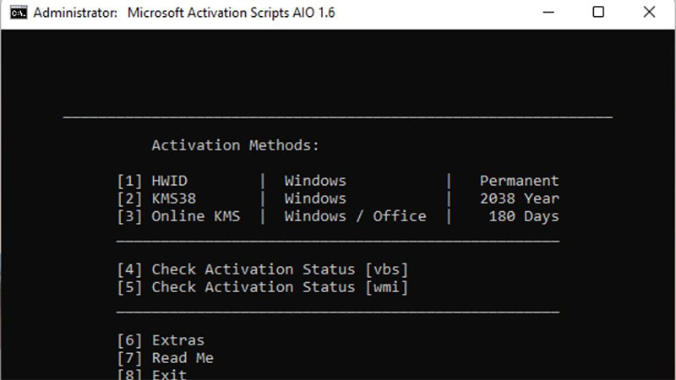Click Windows text in the HWID row
The image size is (676, 380).
(315, 181)
